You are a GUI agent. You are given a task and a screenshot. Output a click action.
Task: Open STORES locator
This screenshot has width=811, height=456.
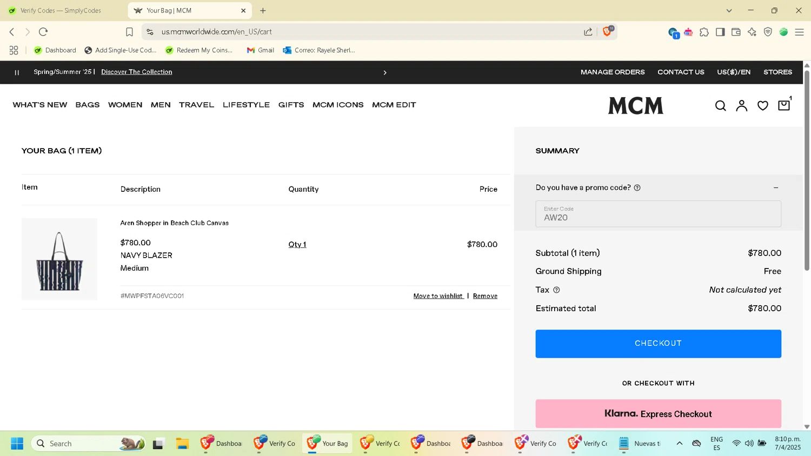(x=777, y=72)
